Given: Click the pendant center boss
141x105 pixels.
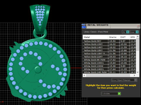Looking at the screenshot, I should 38,70.
